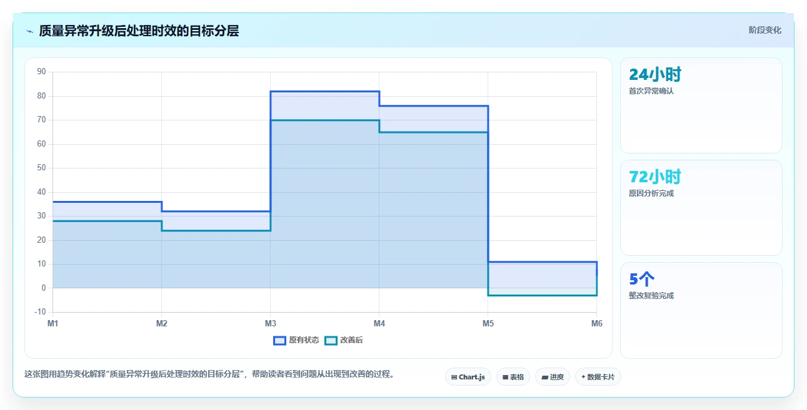Click the 阶段变化 label in the header

click(764, 30)
